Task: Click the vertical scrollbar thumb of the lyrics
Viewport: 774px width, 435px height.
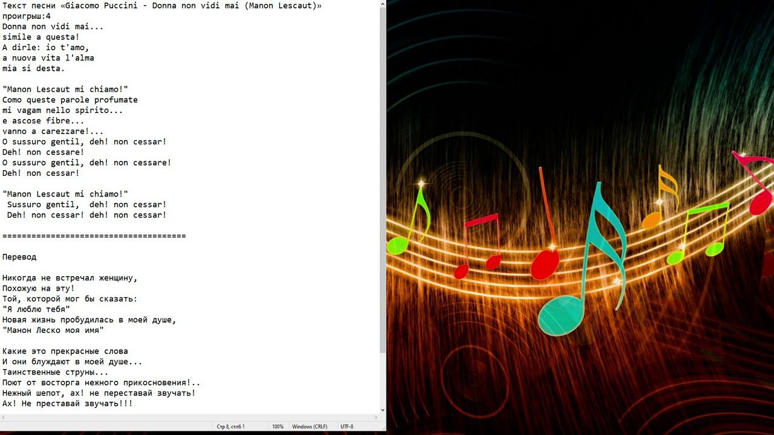Action: coord(382,181)
